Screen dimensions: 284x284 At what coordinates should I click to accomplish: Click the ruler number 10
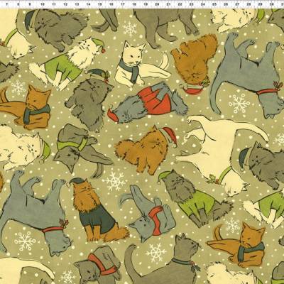(x=43, y=4)
